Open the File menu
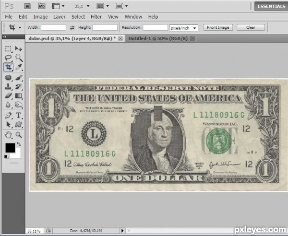Viewport: 288px width, 236px height. pos(9,17)
